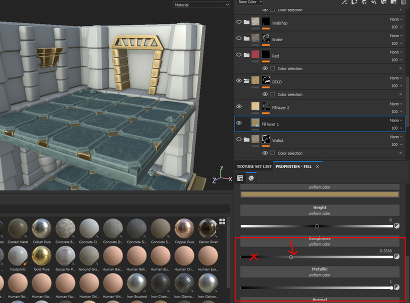Select the Gold Pure material thumbnail
The height and width of the screenshot is (303, 410).
[x=41, y=256]
